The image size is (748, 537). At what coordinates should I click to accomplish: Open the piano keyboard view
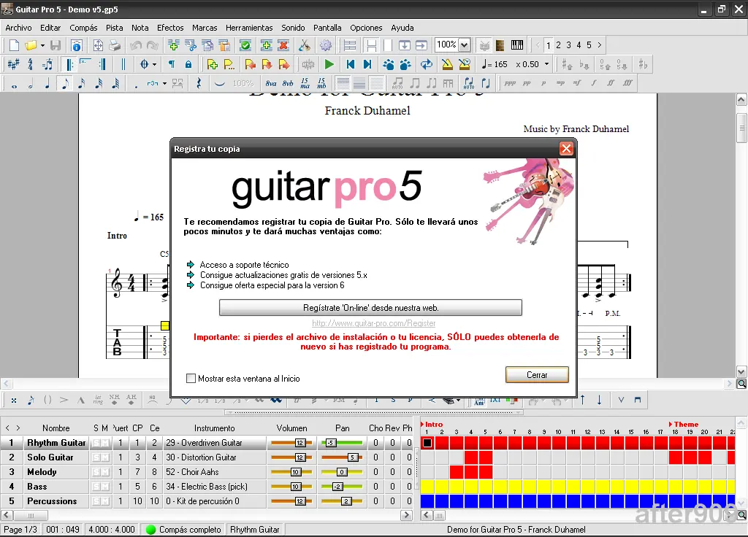(517, 45)
